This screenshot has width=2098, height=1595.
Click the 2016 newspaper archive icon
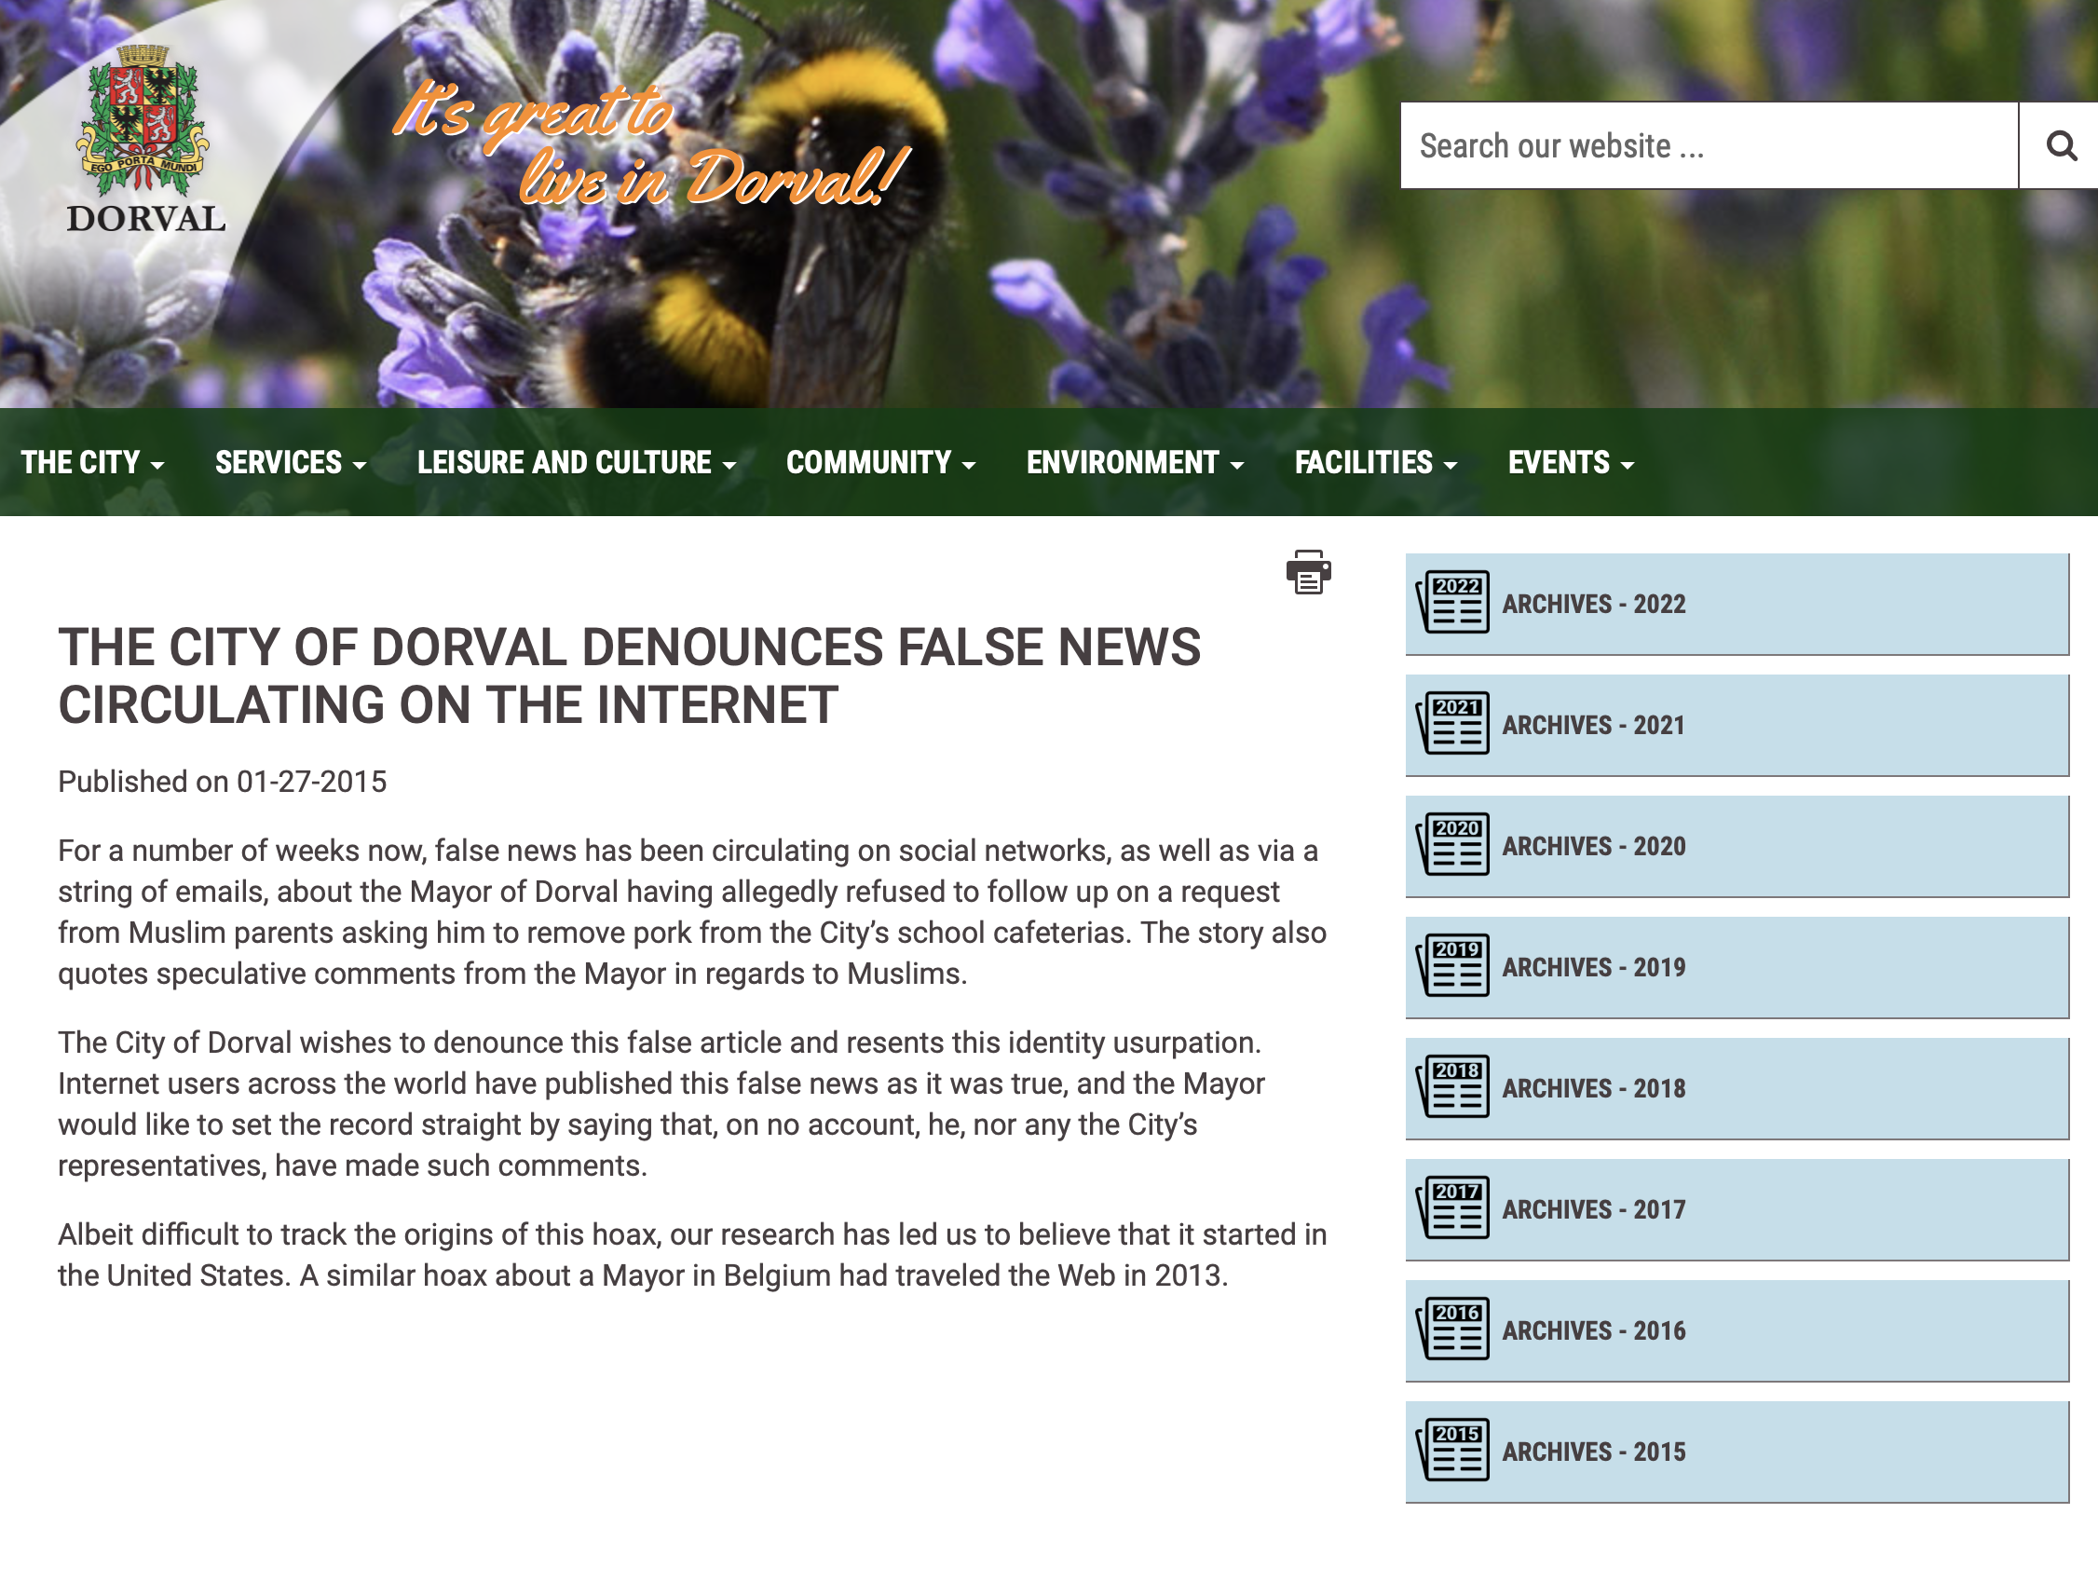coord(1452,1329)
